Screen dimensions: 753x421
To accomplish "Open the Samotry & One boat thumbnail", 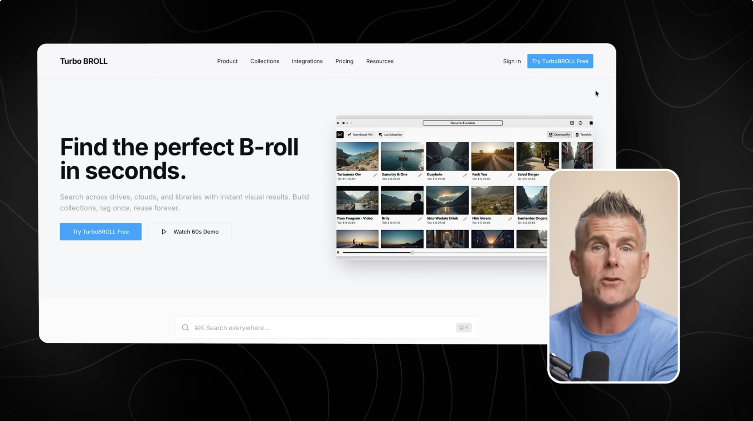I will (x=402, y=156).
